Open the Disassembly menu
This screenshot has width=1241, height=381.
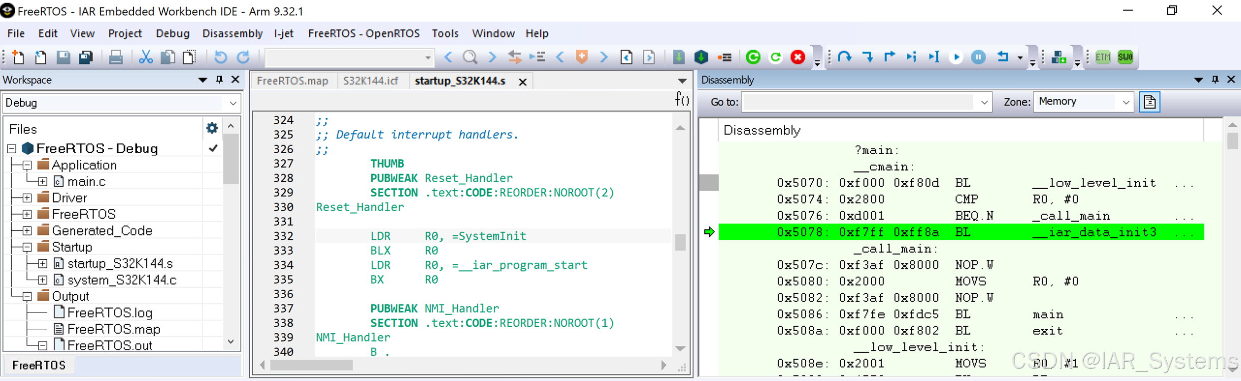(x=232, y=33)
